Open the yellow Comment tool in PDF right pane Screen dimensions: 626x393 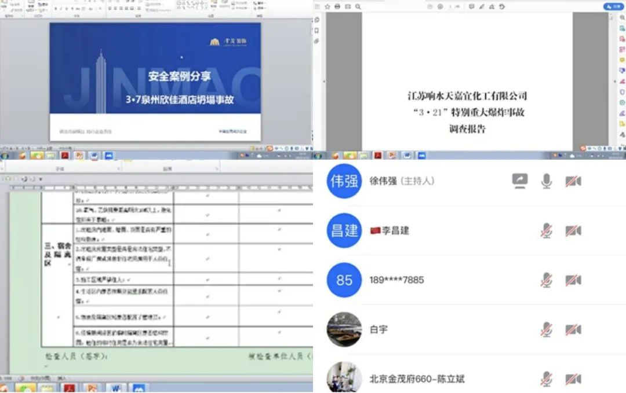pyautogui.click(x=623, y=60)
